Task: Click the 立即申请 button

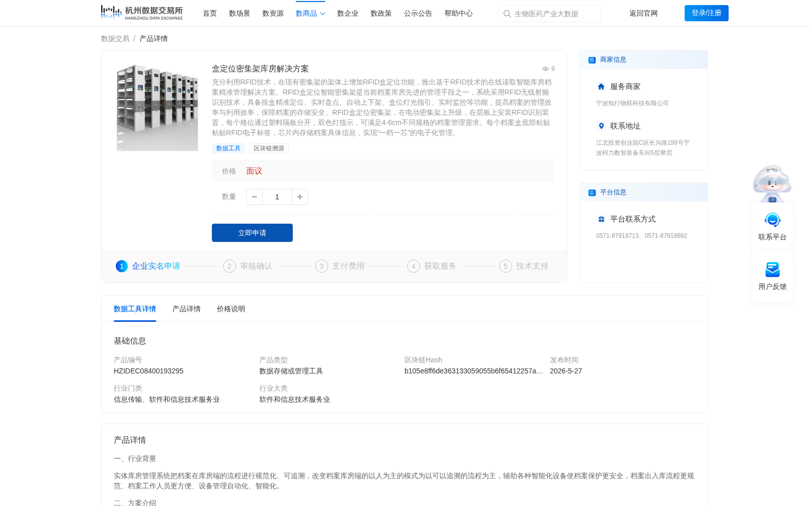Action: click(x=252, y=233)
